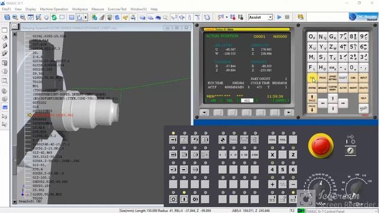Image resolution: width=379 pixels, height=213 pixels.
Task: Click the number 7 key on keypad
Action: click(x=343, y=37)
